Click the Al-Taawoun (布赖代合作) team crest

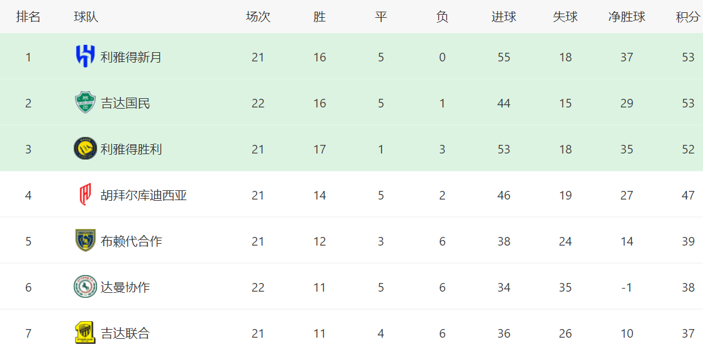85,241
